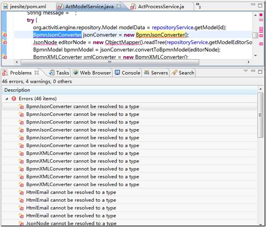Open the Search view tab
266x227 pixels.
click(x=183, y=73)
